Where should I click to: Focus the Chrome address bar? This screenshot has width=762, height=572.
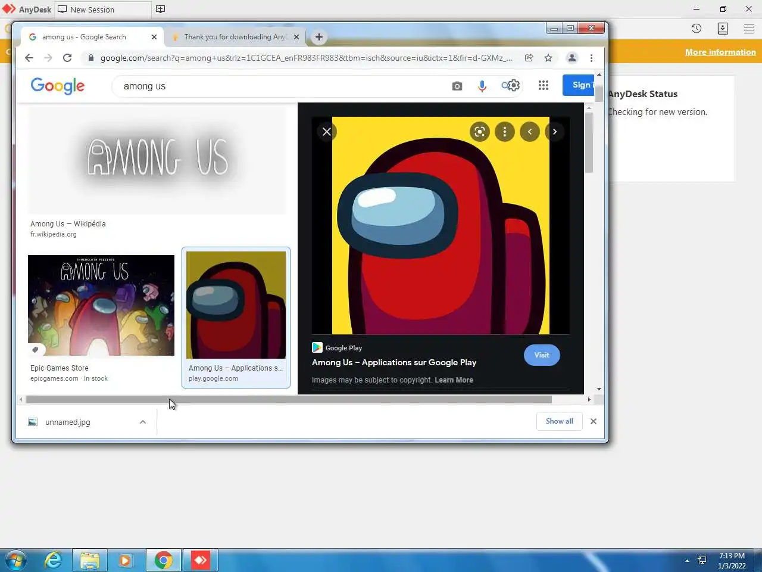[x=306, y=58]
